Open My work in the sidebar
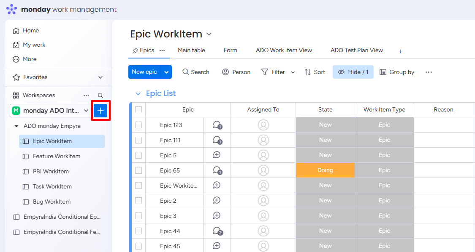 coord(29,45)
